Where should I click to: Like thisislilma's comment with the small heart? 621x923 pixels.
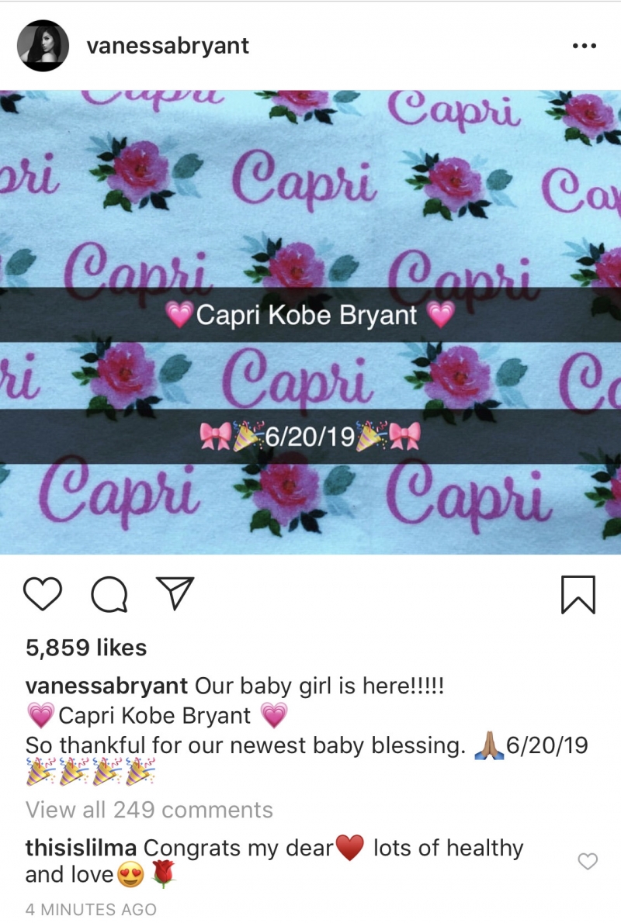[x=588, y=861]
